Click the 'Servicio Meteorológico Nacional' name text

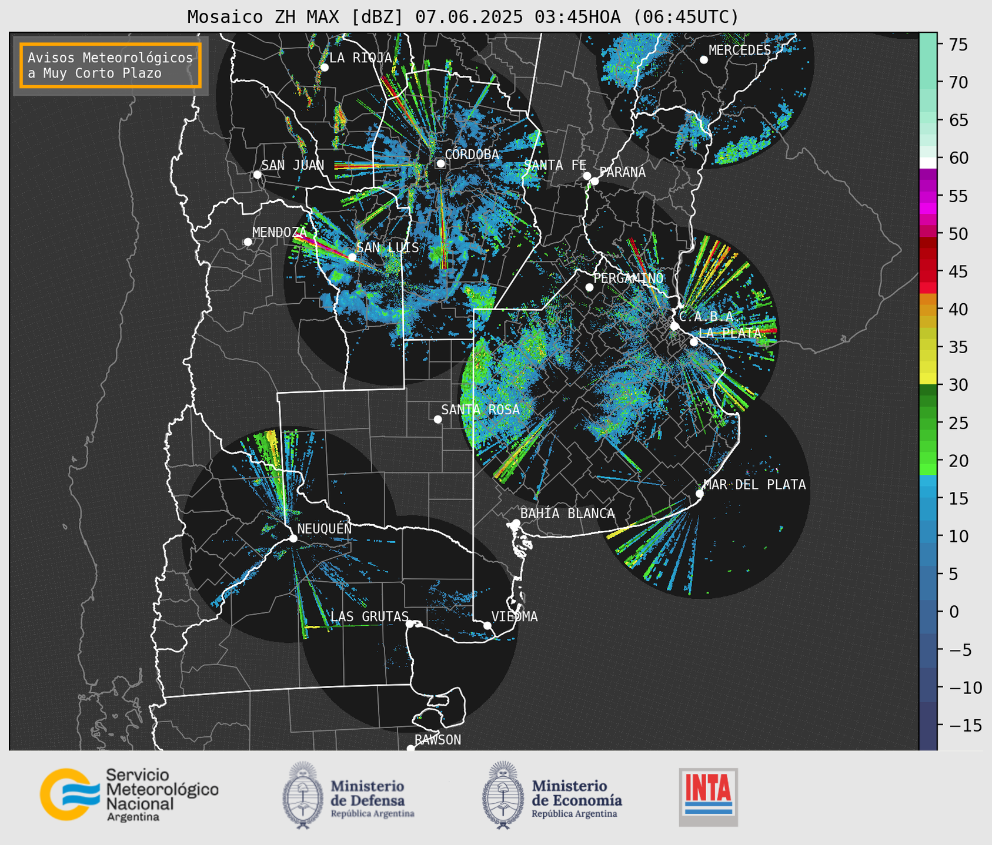point(162,789)
